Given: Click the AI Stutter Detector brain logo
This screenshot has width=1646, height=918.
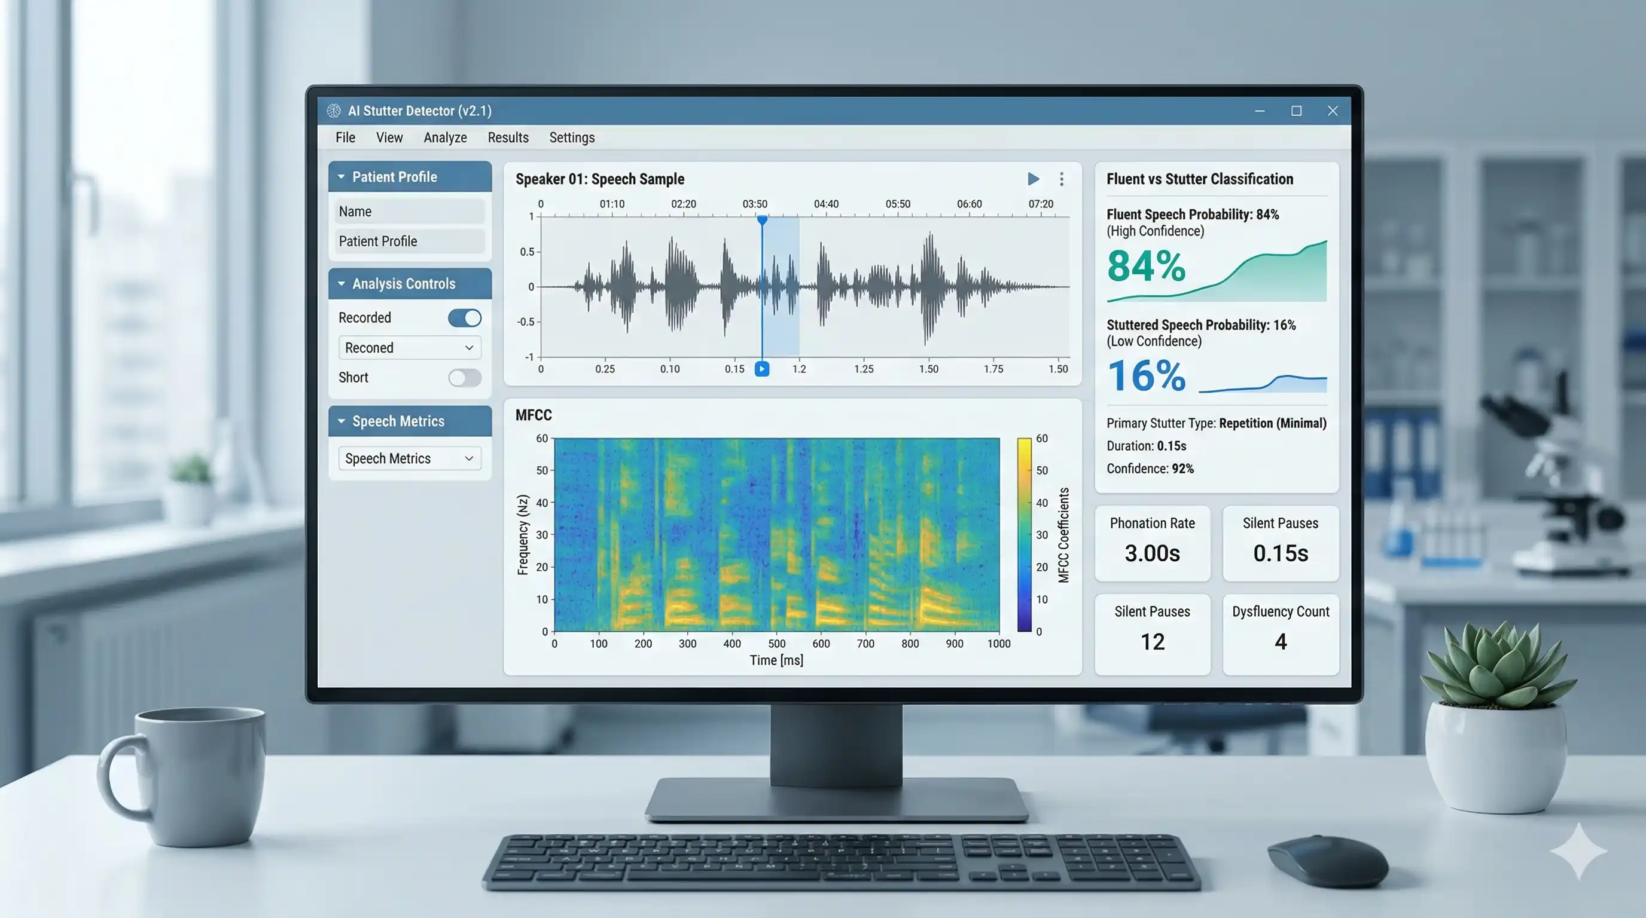Looking at the screenshot, I should coord(334,111).
